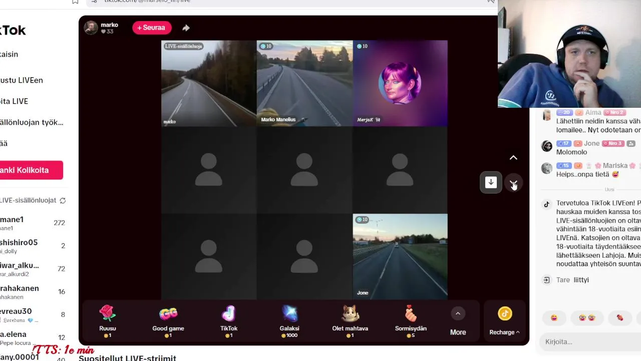Share the live stream via arrow icon
This screenshot has width=641, height=361.
[x=186, y=28]
